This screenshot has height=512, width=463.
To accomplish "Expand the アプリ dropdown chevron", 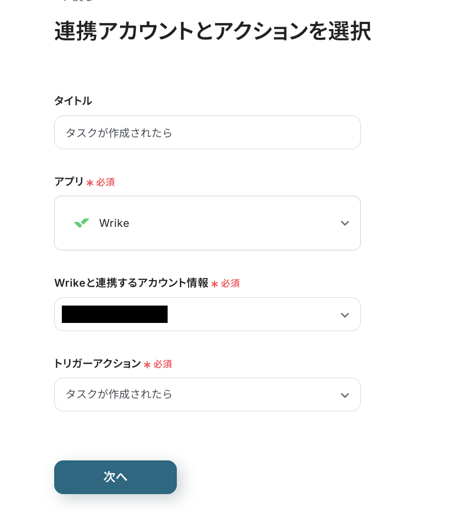I will click(x=345, y=223).
